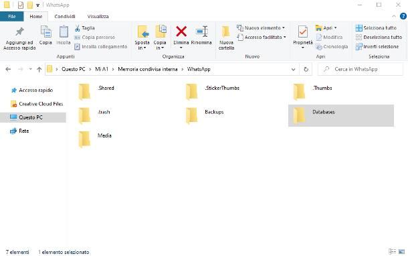This screenshot has height=256, width=408.
Task: Select the Databases folder
Action: [x=341, y=115]
